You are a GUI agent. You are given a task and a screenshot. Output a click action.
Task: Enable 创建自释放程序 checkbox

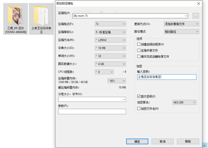tap(139, 44)
